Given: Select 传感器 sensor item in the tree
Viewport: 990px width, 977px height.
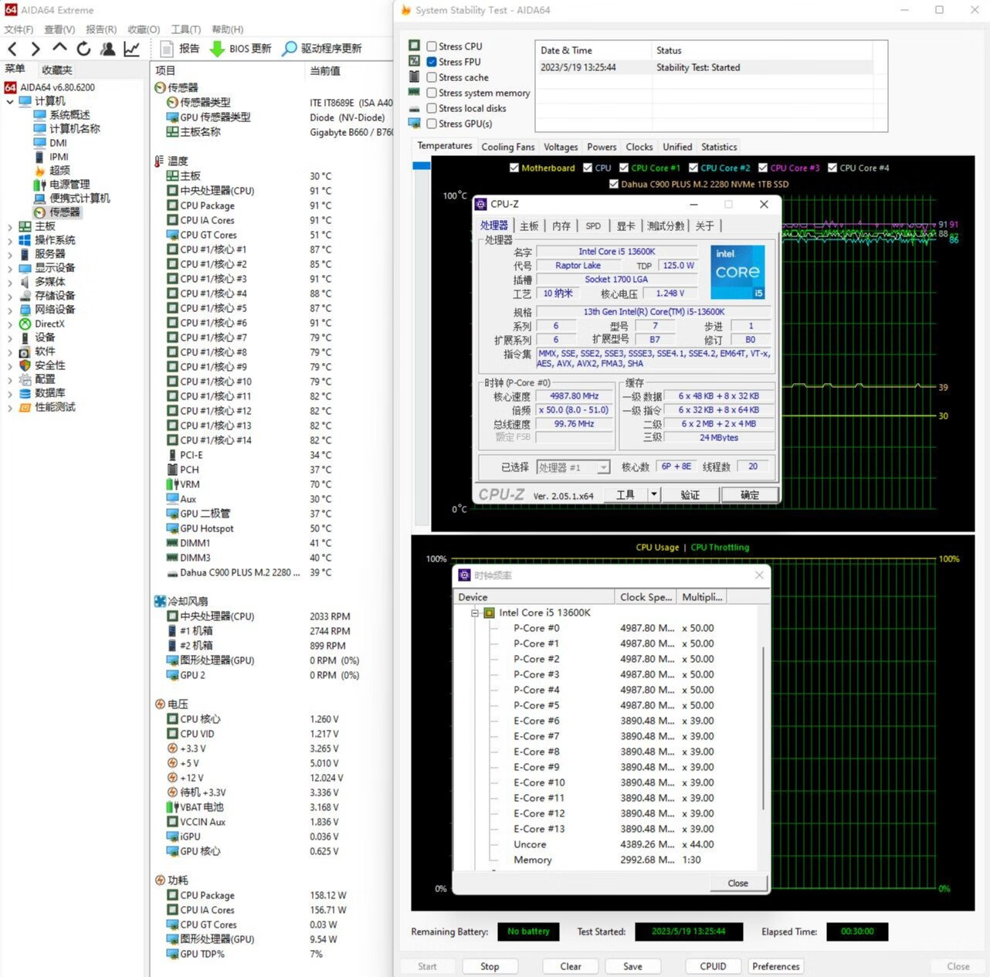Looking at the screenshot, I should [x=64, y=212].
